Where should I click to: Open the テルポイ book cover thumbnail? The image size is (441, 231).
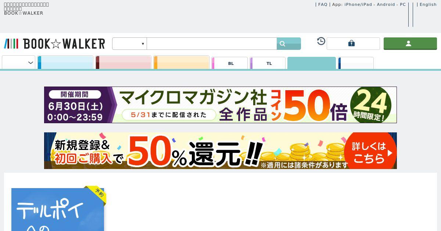(x=58, y=209)
